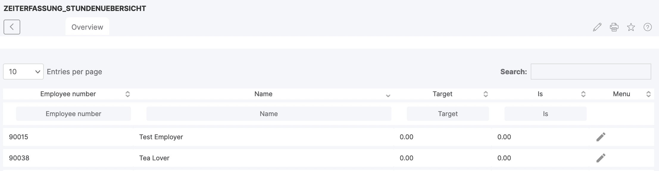Add page to favorites with star icon

coord(631,27)
